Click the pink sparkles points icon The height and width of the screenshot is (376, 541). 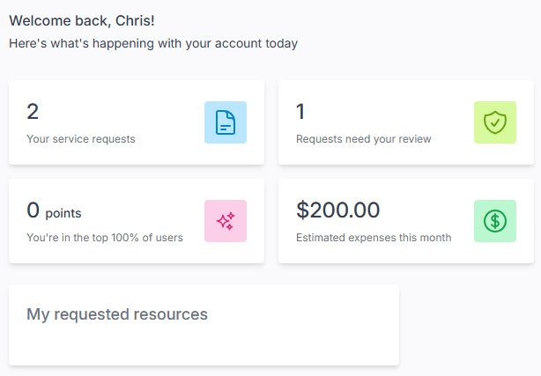(226, 221)
